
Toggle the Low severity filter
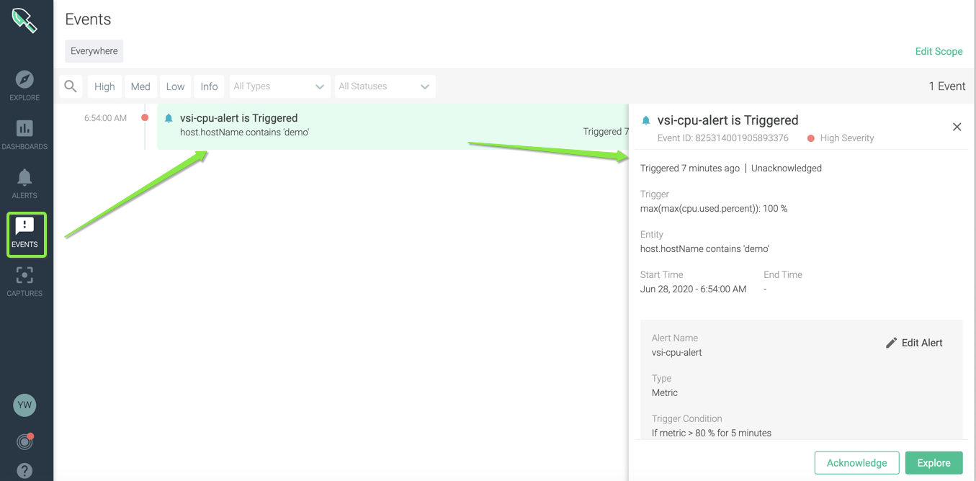(x=176, y=86)
